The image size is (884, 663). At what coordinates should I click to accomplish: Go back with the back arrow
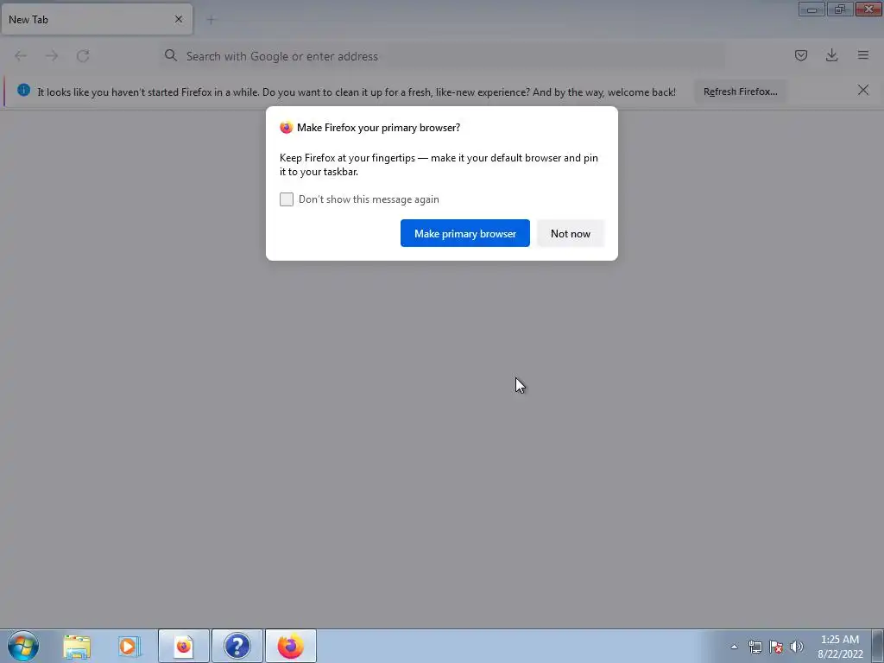point(21,56)
